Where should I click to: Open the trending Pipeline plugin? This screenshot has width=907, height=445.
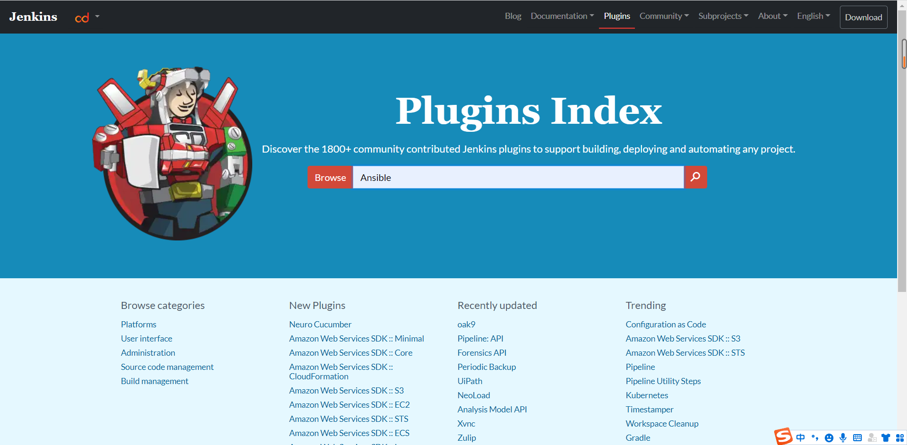click(x=640, y=367)
